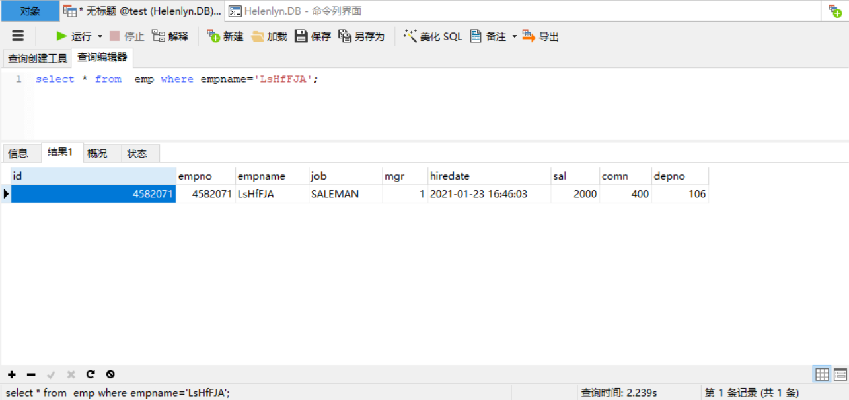
Task: Switch to the 对象 tab
Action: click(x=30, y=11)
